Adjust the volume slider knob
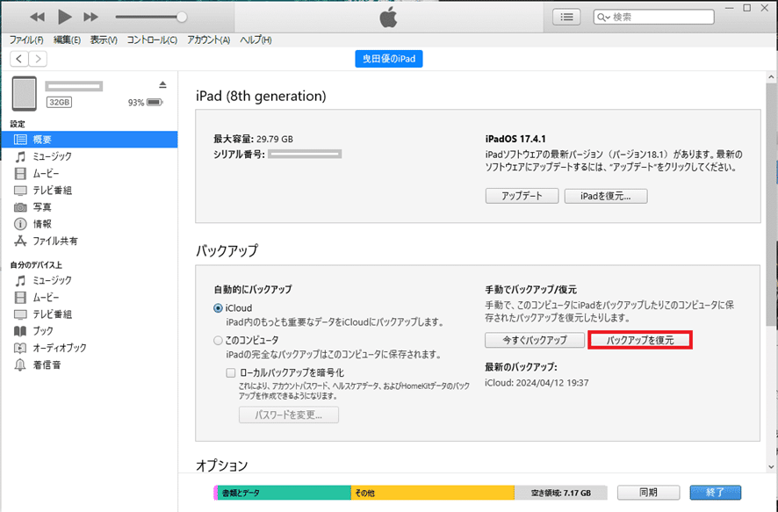The image size is (778, 512). 182,17
